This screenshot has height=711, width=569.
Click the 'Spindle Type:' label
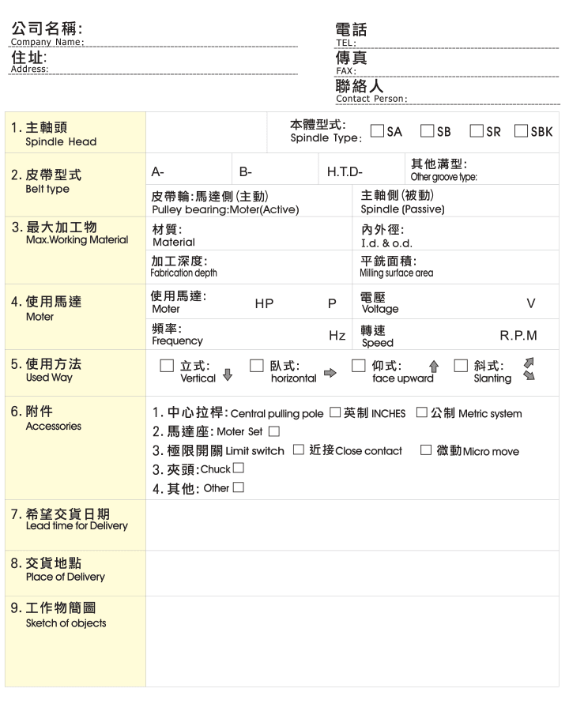coord(326,137)
